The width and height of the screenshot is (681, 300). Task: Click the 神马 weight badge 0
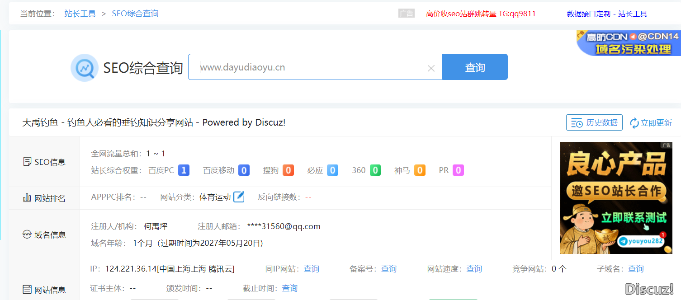coord(420,170)
